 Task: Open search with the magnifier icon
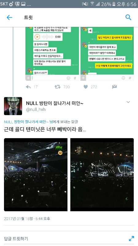(128, 18)
